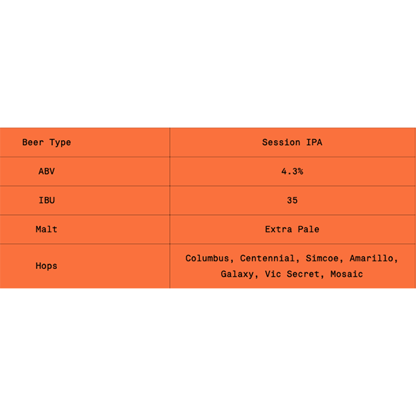Viewport: 416px width, 416px height.
Task: Select the Extra Pale malt value
Action: coord(292,229)
